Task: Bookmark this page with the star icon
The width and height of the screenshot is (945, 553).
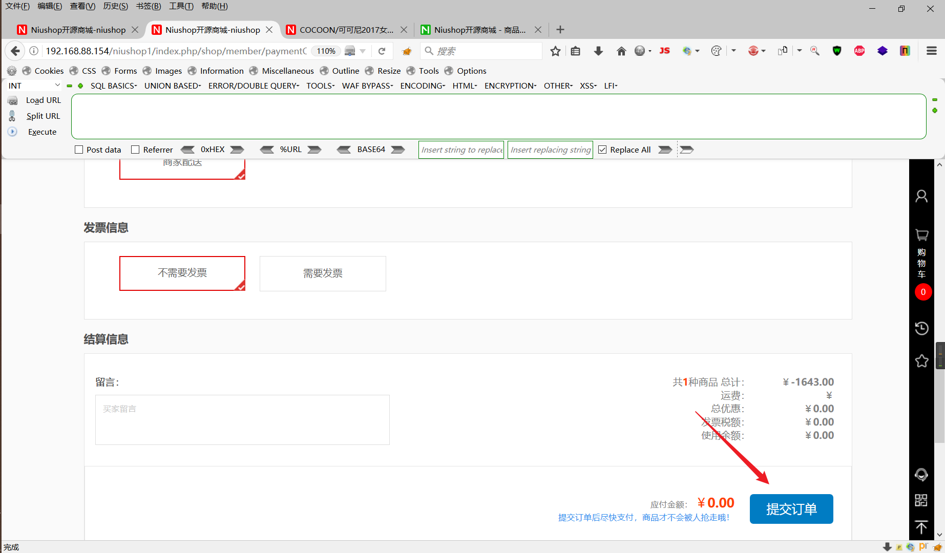Action: 555,51
